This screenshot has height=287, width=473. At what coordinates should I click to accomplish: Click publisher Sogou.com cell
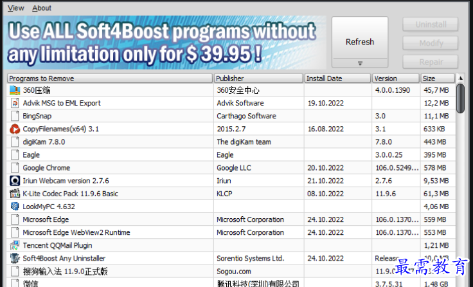pyautogui.click(x=233, y=272)
